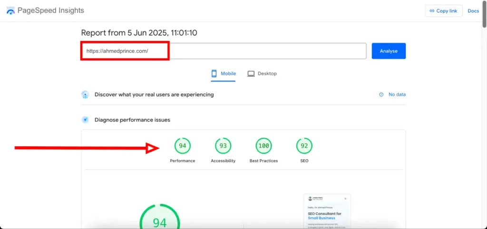Screen dimensions: 487x229
Task: Click the website screenshot thumbnail
Action: click(327, 211)
